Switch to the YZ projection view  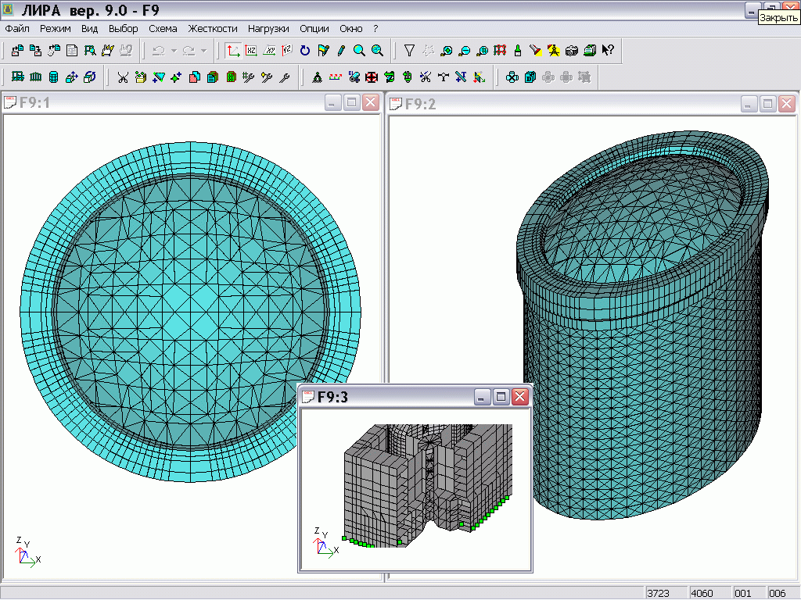click(x=287, y=51)
